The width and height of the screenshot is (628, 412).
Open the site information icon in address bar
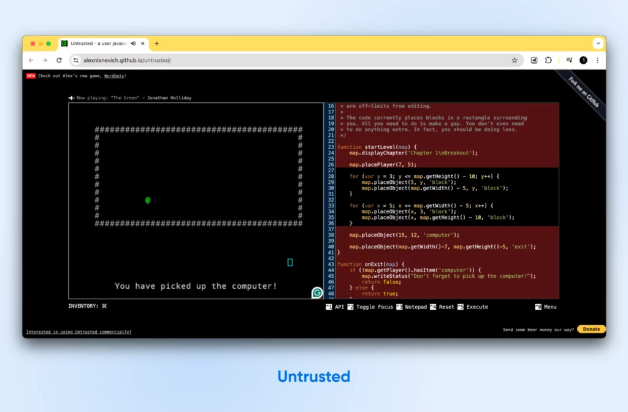tap(76, 60)
